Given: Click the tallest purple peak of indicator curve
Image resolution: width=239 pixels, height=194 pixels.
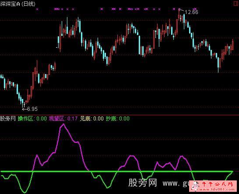Looking at the screenshot, I should pyautogui.click(x=63, y=124).
